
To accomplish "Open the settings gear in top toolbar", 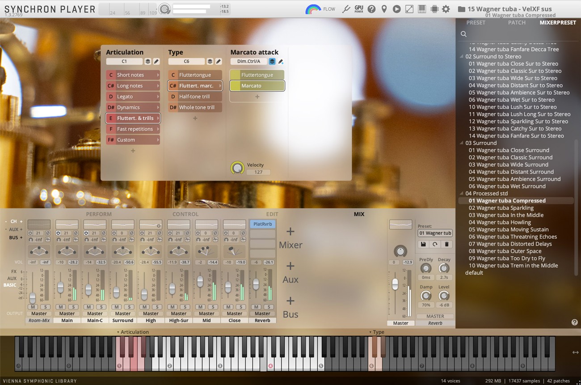I will (446, 9).
